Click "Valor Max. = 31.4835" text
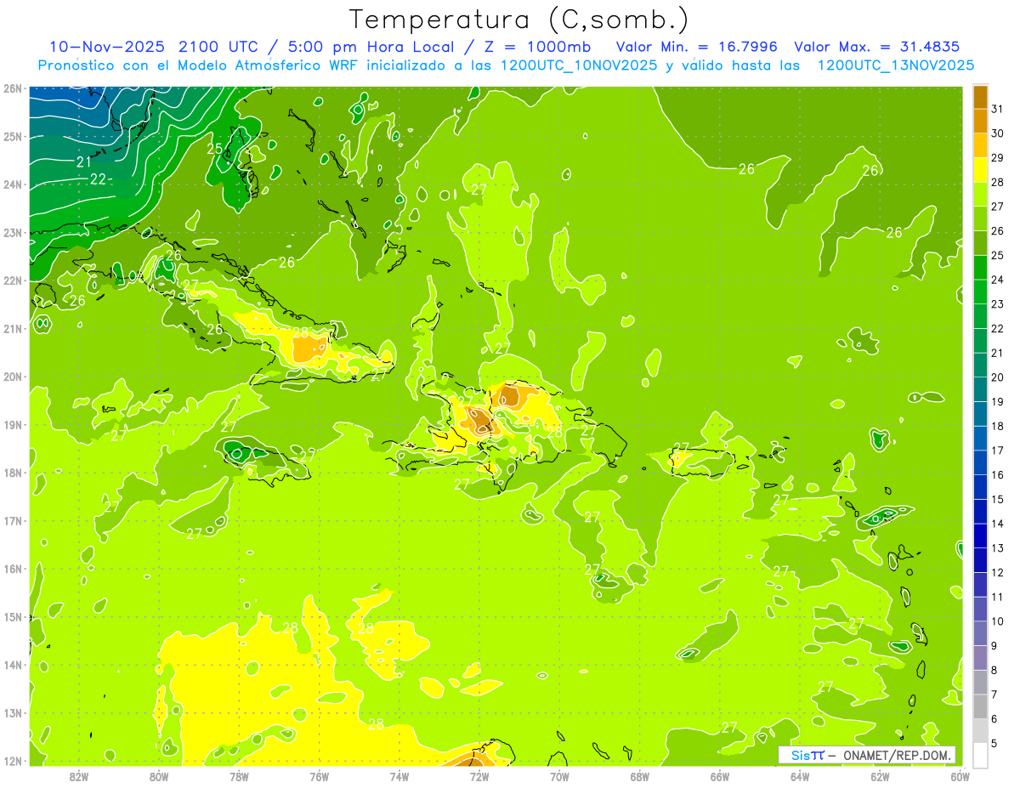This screenshot has height=788, width=1020. 877,47
